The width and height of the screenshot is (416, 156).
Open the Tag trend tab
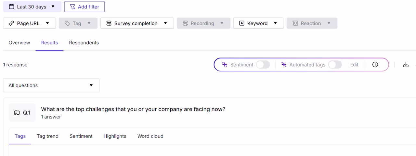coord(47,136)
